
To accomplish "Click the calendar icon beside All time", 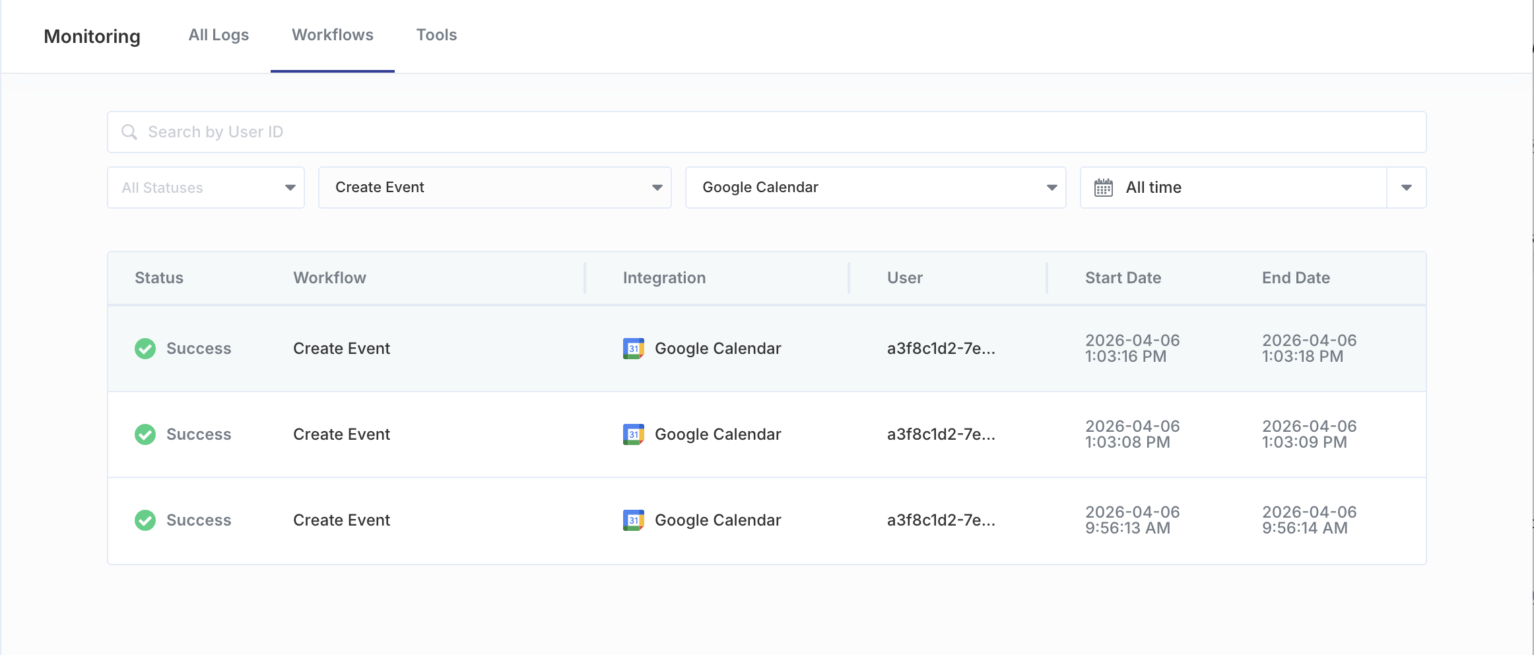I will tap(1103, 188).
